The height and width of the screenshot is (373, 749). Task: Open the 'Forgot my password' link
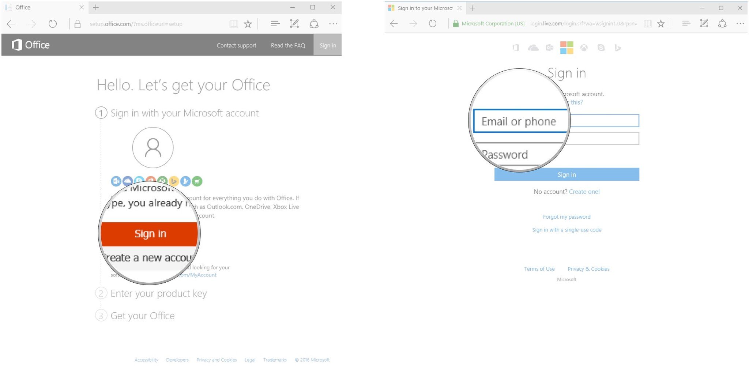pos(567,217)
